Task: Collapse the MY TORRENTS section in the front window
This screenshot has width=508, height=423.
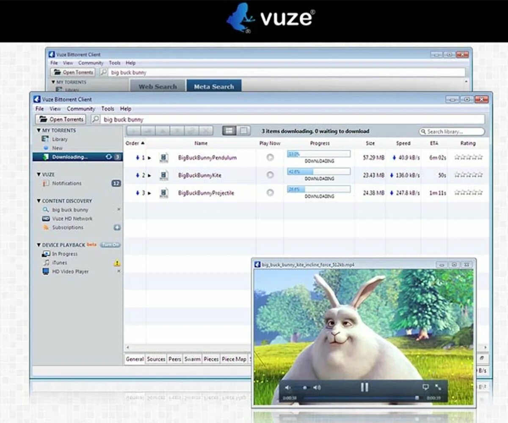Action: [39, 130]
